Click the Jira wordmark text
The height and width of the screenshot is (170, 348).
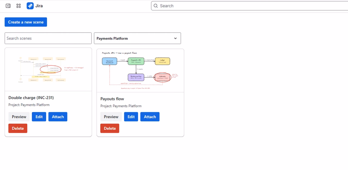(x=39, y=6)
